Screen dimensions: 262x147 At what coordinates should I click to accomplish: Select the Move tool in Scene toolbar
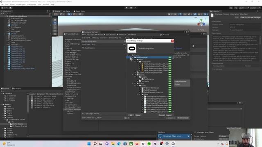point(55,22)
